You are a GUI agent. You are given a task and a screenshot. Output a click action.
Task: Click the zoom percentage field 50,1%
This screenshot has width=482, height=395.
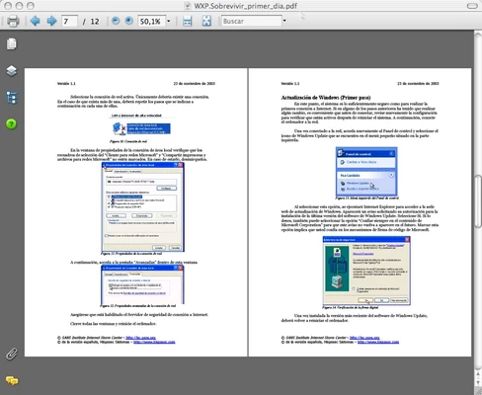[x=151, y=22]
